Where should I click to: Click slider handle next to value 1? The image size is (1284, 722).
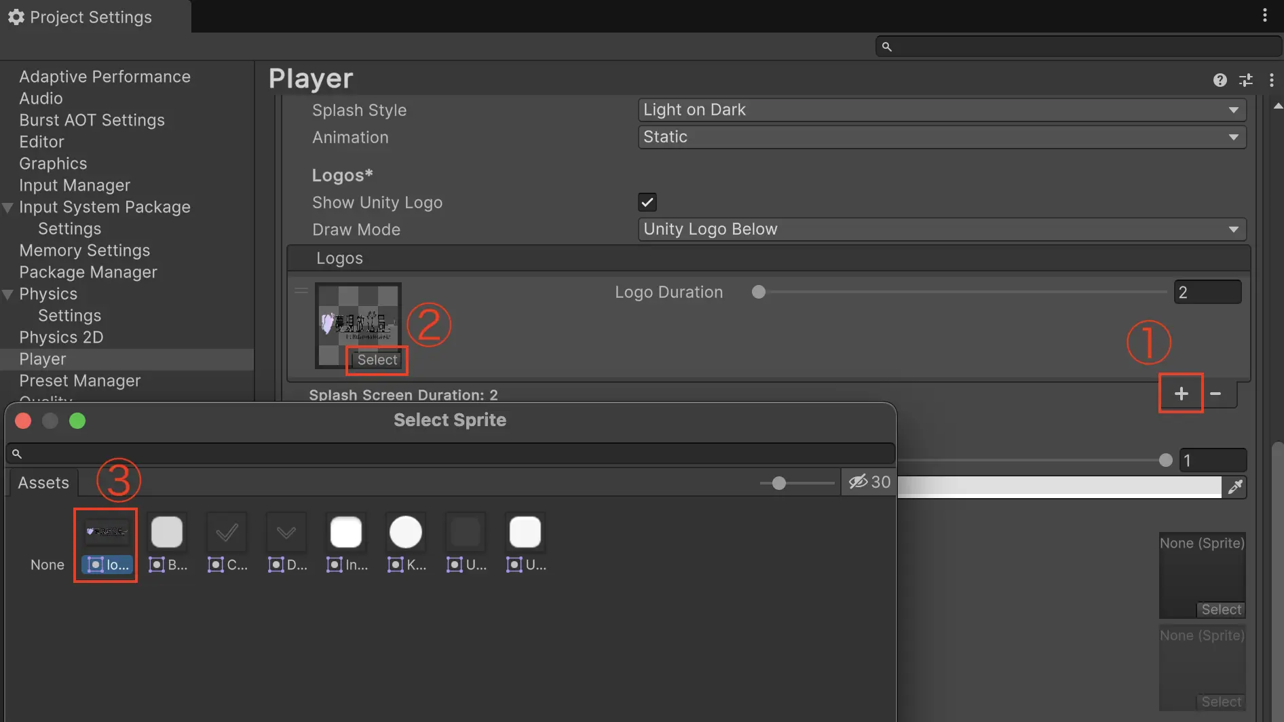[1165, 460]
